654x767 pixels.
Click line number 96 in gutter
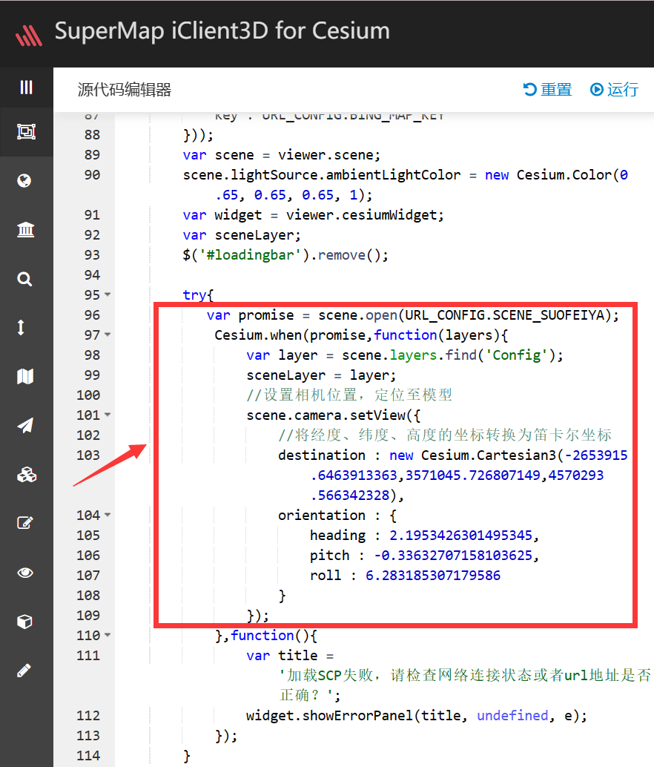(92, 315)
